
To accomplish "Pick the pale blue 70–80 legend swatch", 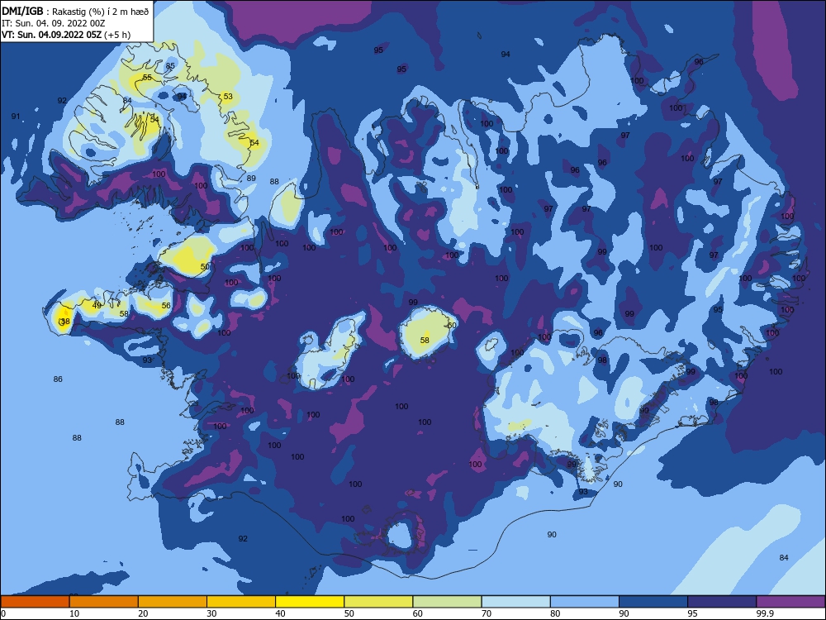I will coord(515,602).
